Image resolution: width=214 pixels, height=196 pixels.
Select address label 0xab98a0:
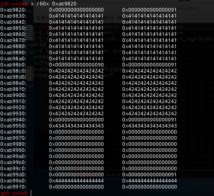tap(13, 59)
